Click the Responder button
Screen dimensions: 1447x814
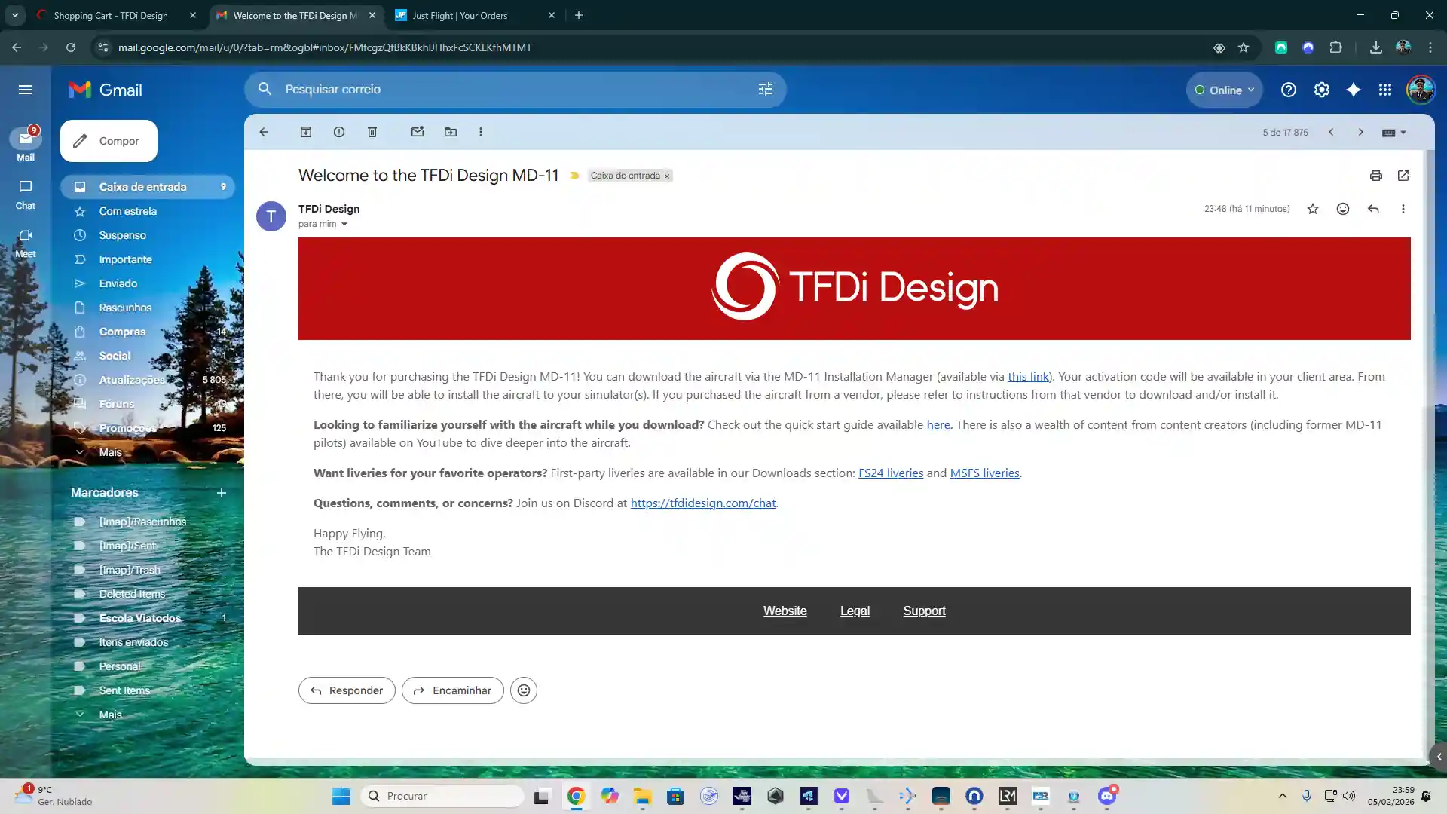tap(347, 690)
